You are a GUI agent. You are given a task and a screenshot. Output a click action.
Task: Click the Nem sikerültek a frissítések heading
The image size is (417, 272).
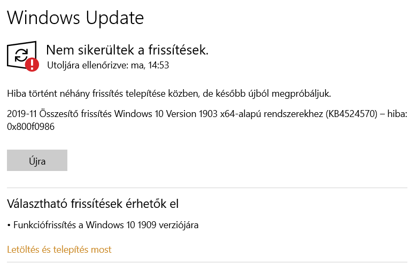(127, 50)
